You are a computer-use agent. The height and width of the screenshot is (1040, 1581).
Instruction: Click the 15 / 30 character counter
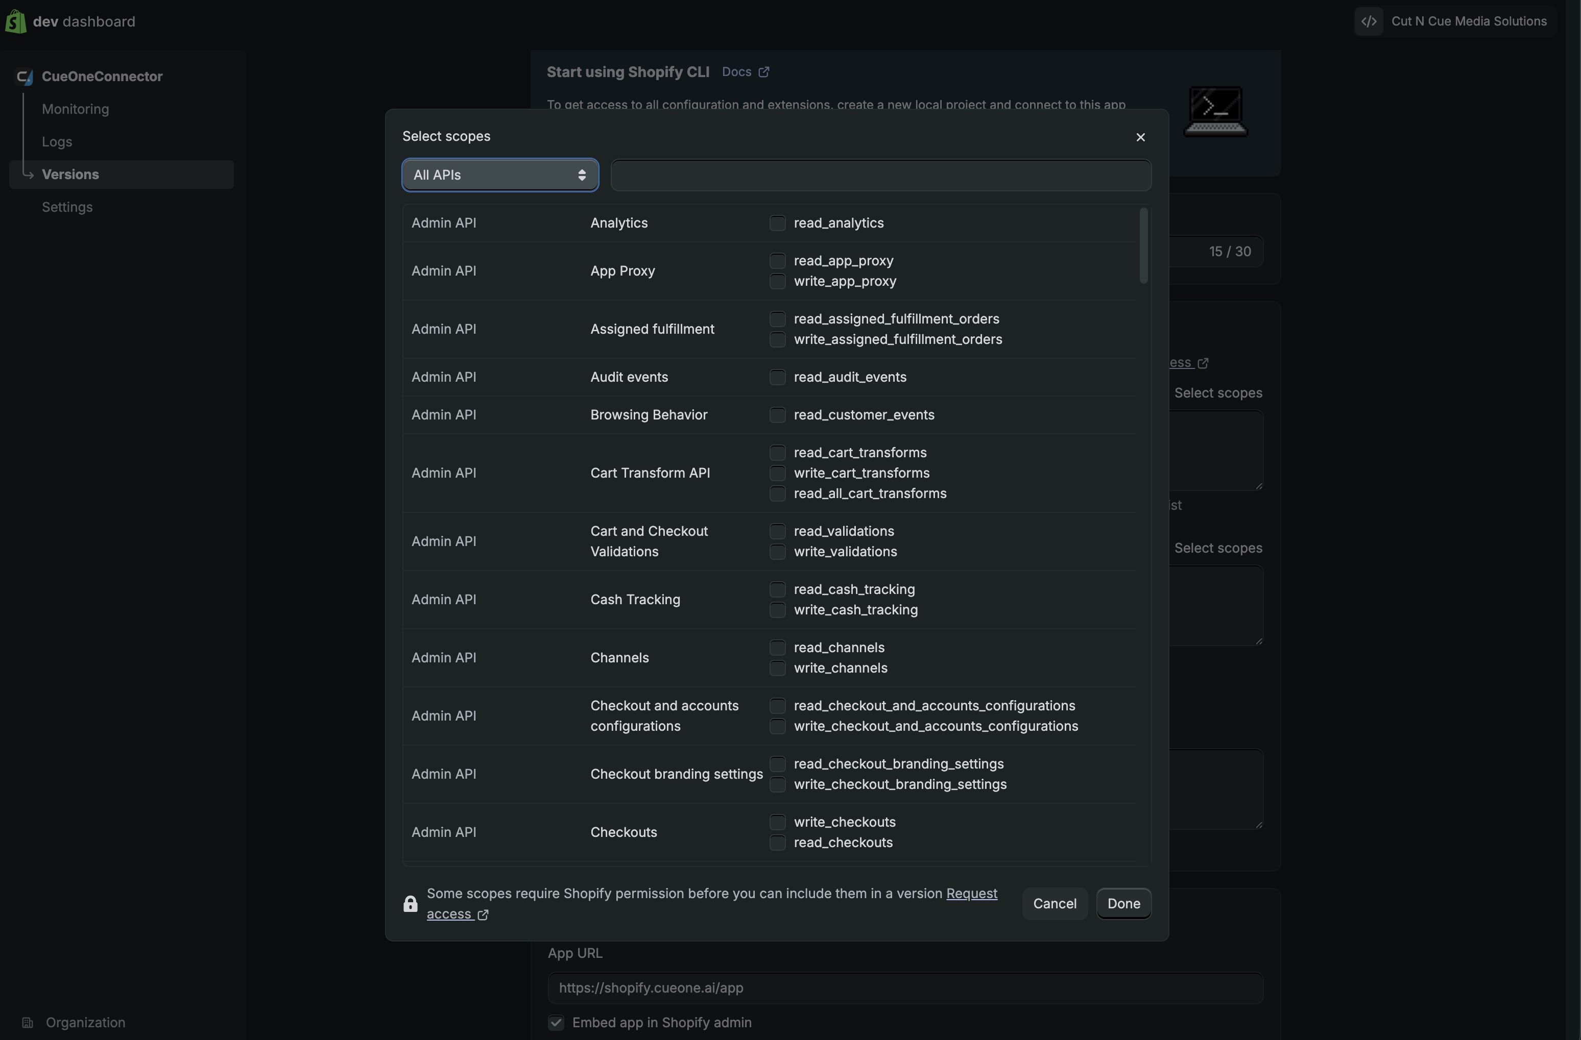pos(1230,252)
